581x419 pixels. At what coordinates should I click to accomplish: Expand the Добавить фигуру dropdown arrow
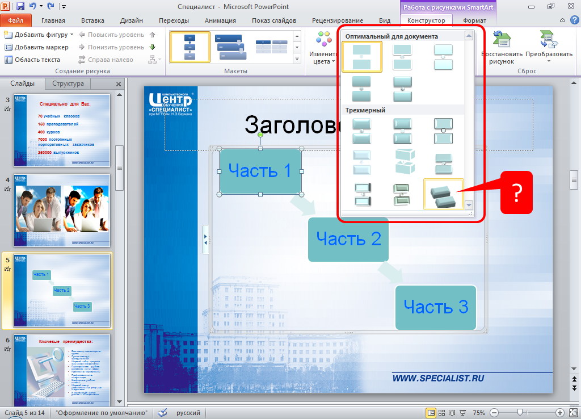pyautogui.click(x=71, y=35)
